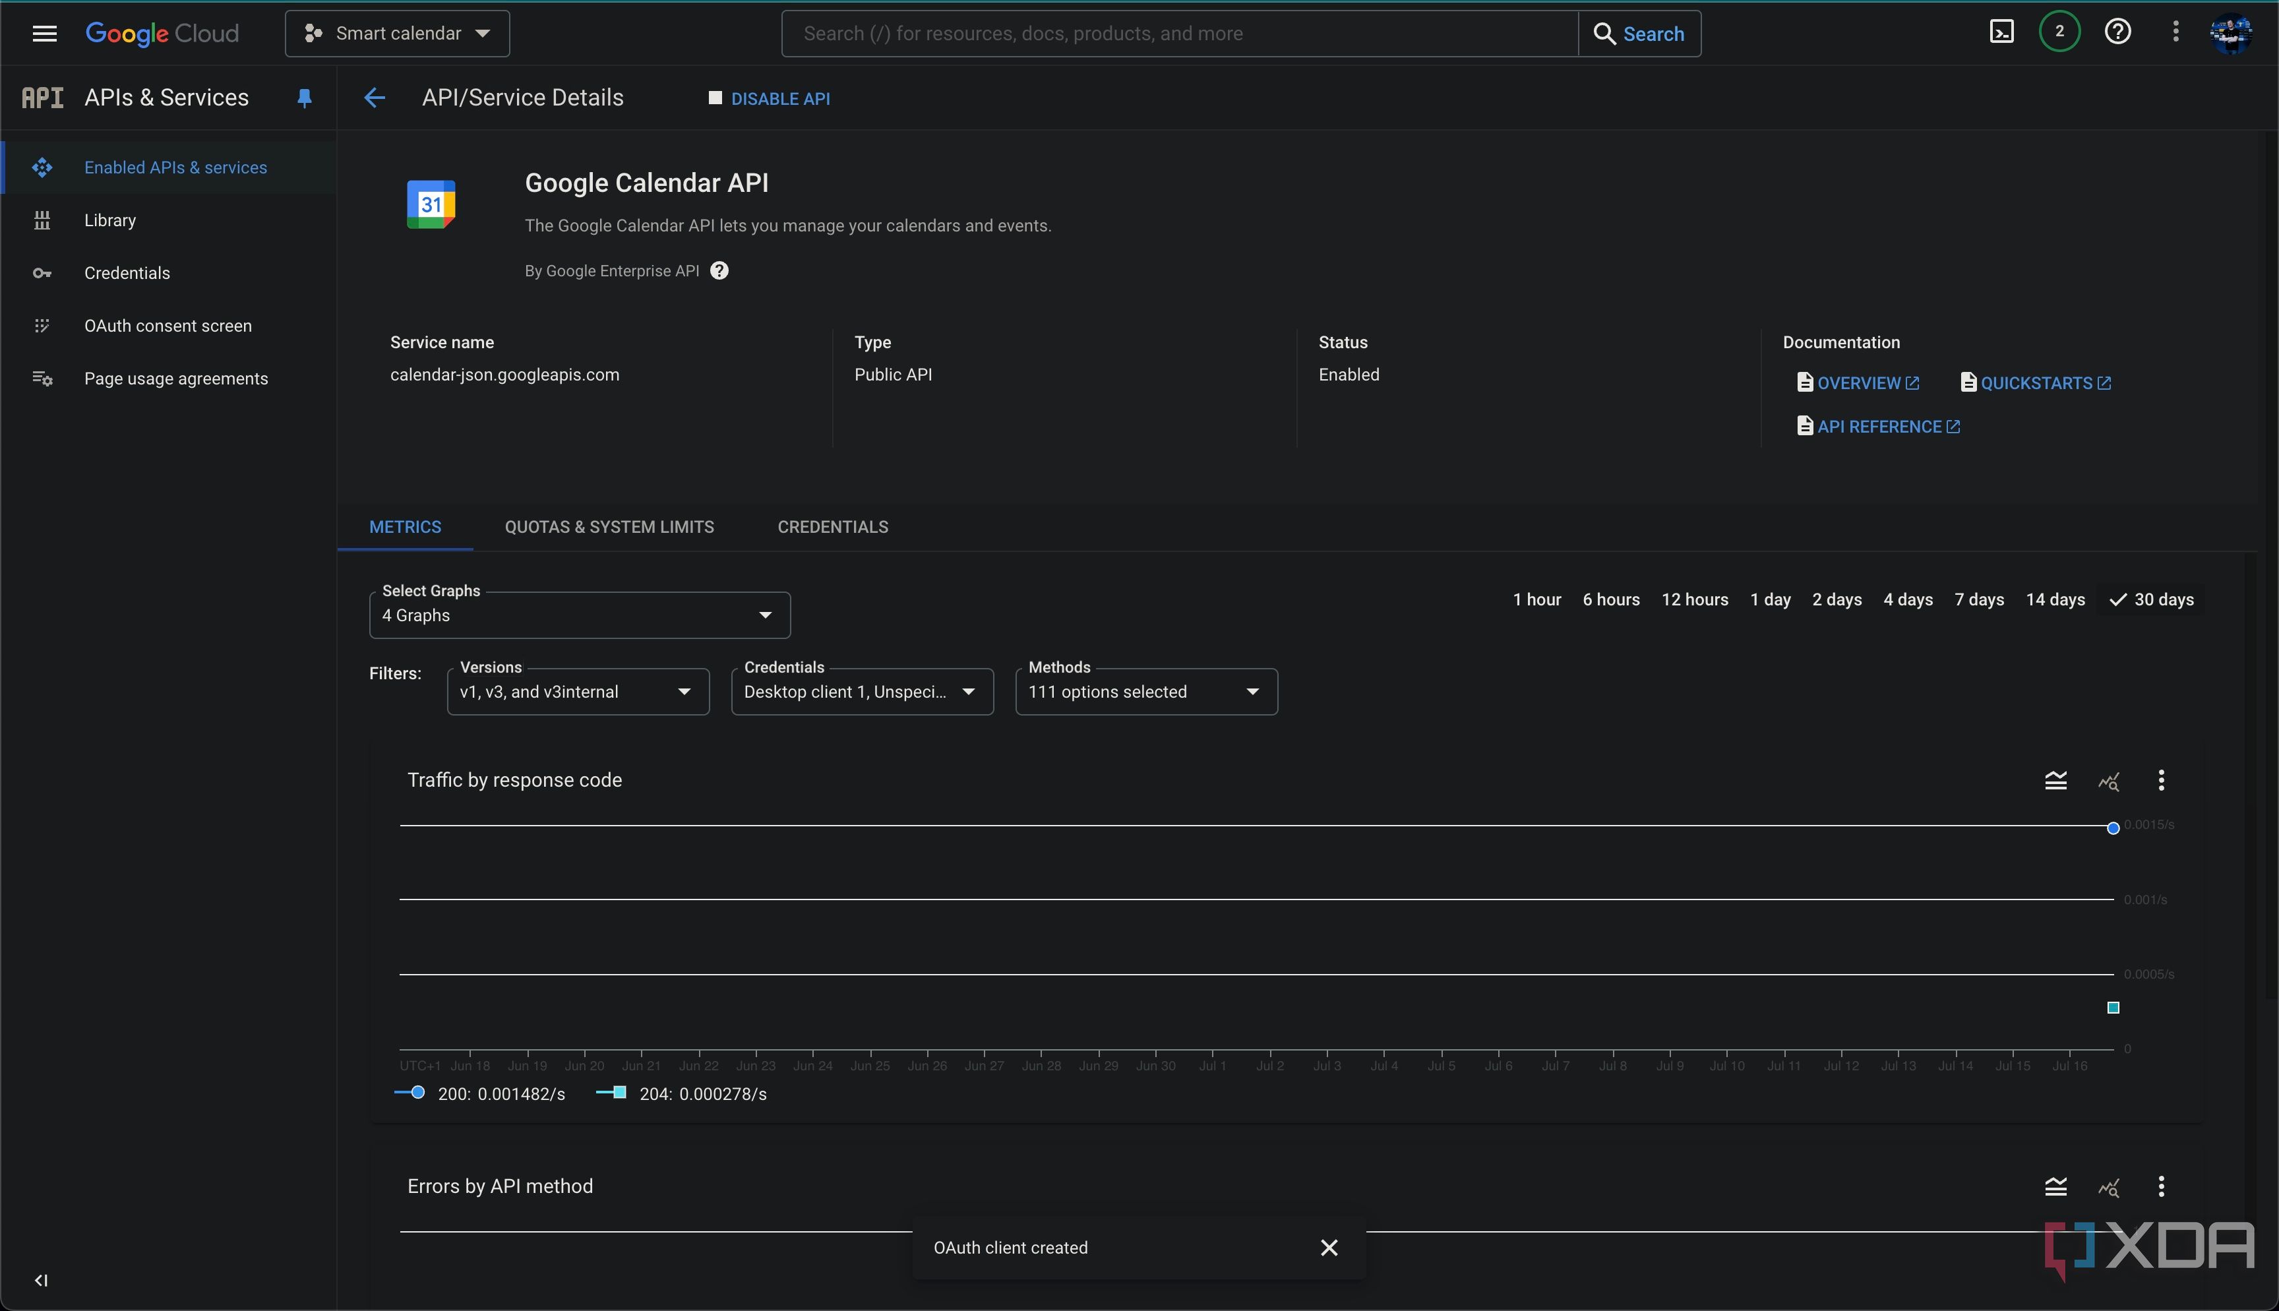Open the Versions filter dropdown
The height and width of the screenshot is (1311, 2279).
click(x=578, y=692)
